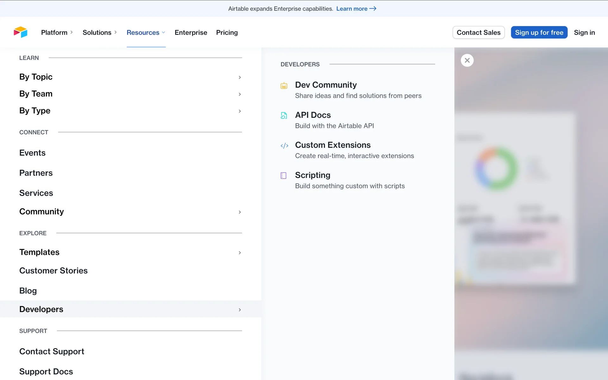Go to the Pricing page

[x=227, y=32]
